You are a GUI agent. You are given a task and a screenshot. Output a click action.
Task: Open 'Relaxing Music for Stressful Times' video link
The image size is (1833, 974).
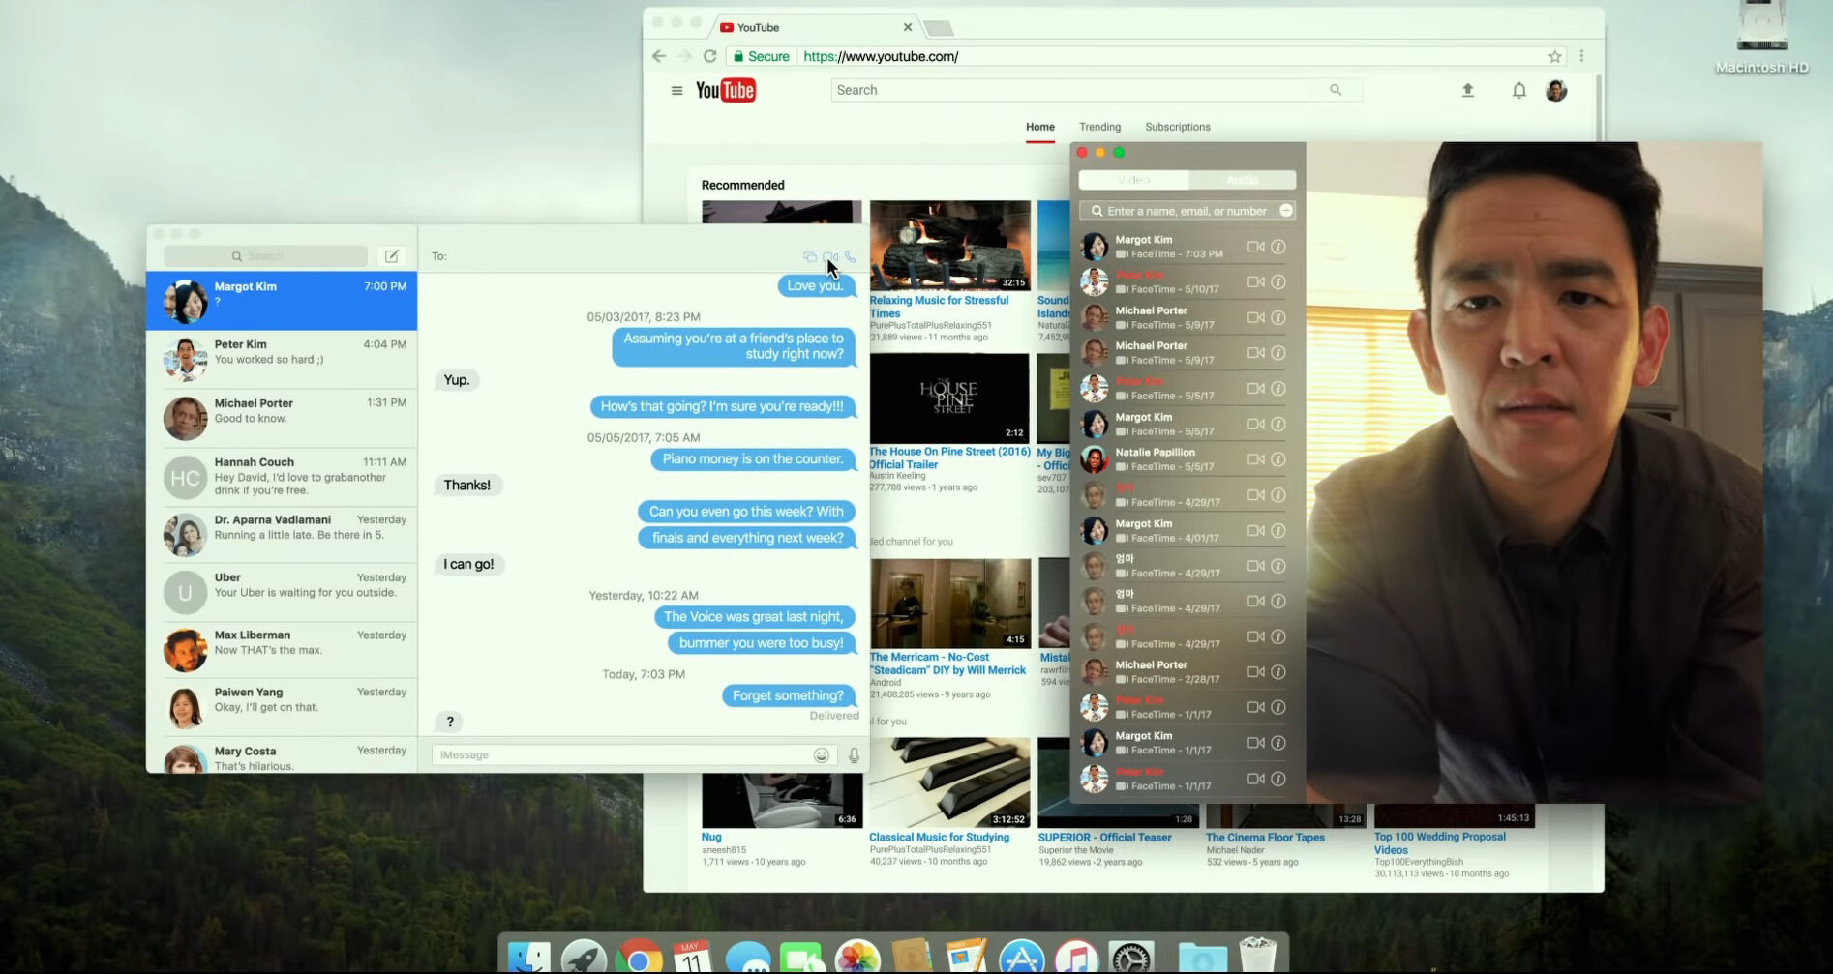coord(939,307)
